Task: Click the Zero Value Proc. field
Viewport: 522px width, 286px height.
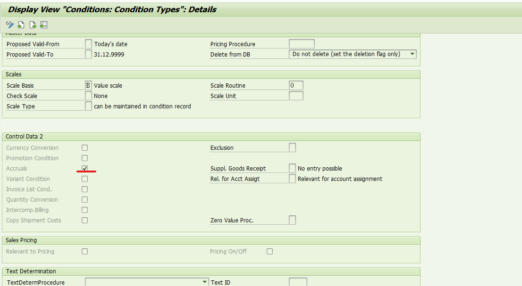Action: tap(292, 220)
